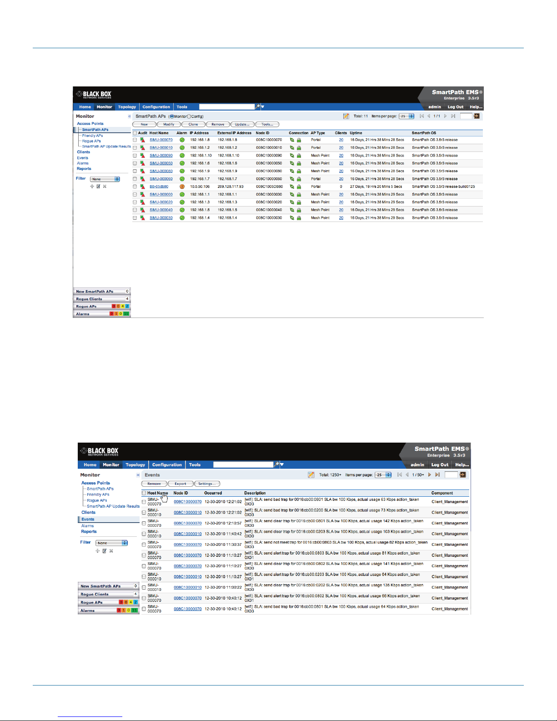Open the Home tab on the SmartPath APs screen
Screen dimensions: 557x721
85,107
